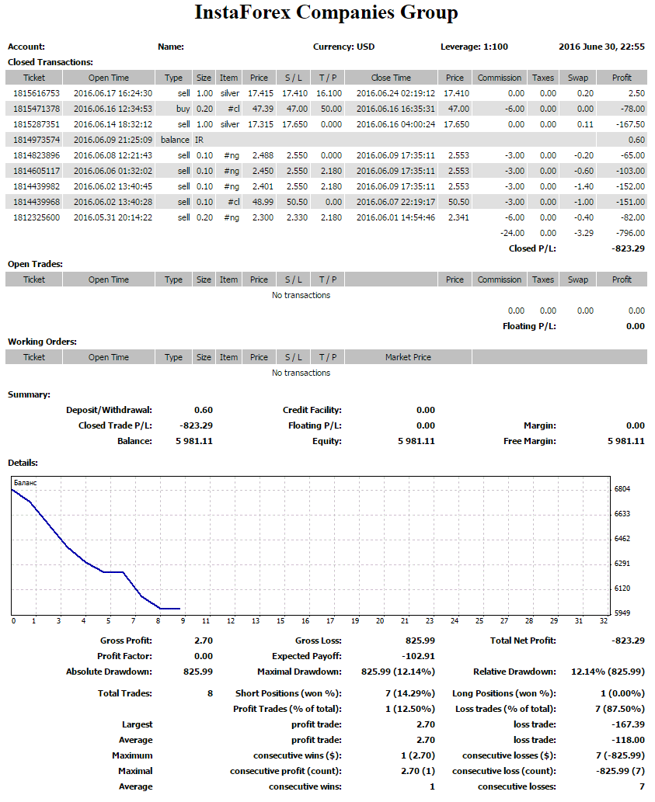Click the report date "2016 June 30, 22:55"
Screen dimensions: 655x802
click(602, 47)
